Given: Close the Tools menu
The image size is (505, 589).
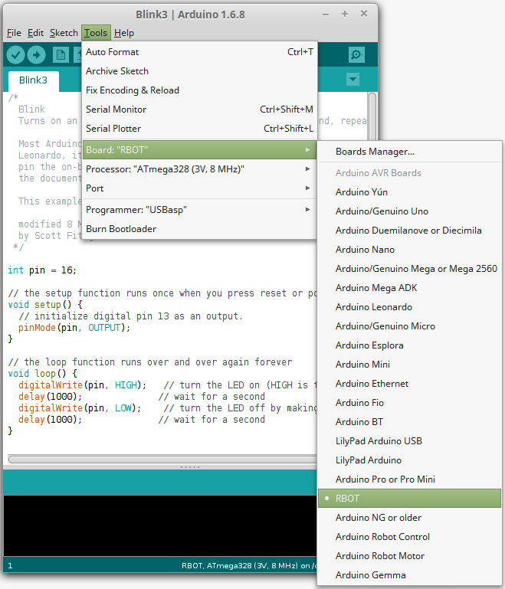Looking at the screenshot, I should 96,33.
